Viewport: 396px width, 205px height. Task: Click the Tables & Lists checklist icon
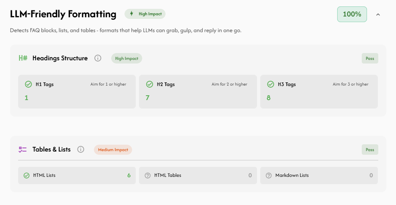pos(23,150)
